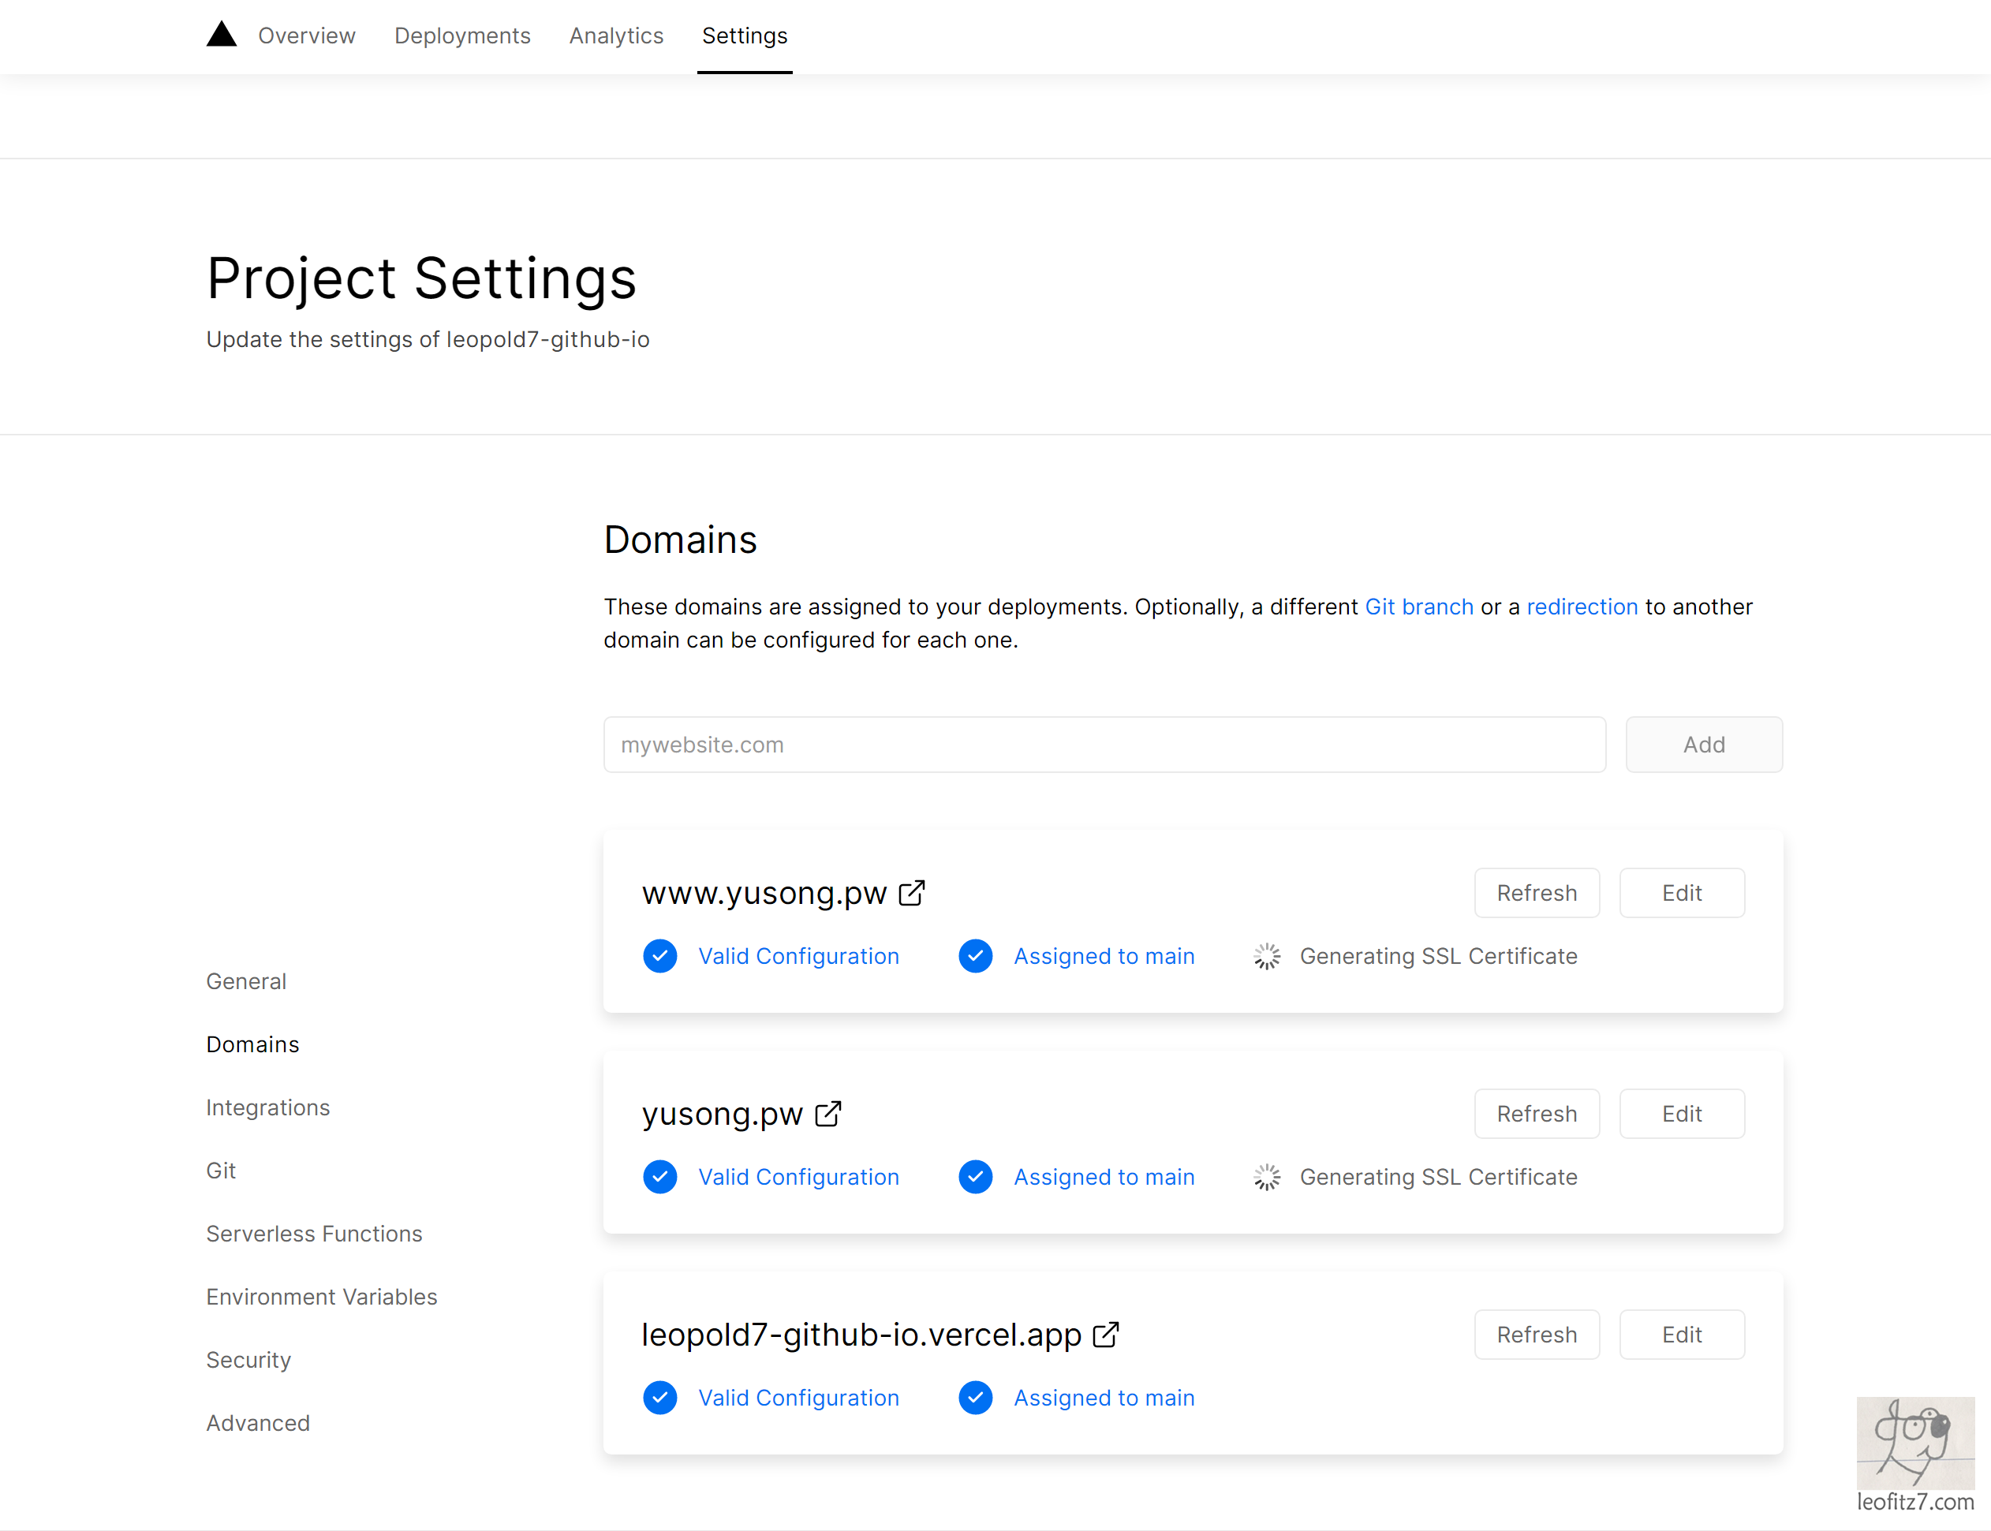Focus the mywebsite.com domain input

(1104, 745)
